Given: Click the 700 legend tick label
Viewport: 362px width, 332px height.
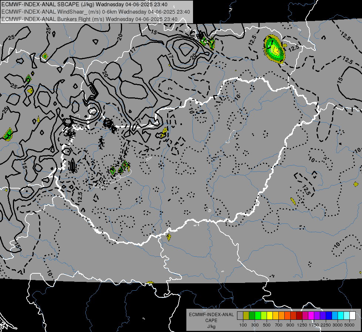Looking at the screenshot, I should point(278,325).
